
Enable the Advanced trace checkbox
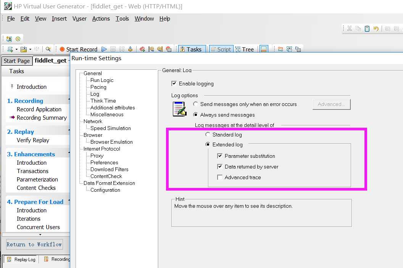220,177
